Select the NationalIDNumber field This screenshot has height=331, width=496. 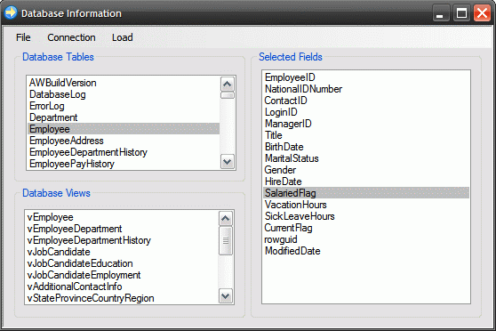coord(366,89)
